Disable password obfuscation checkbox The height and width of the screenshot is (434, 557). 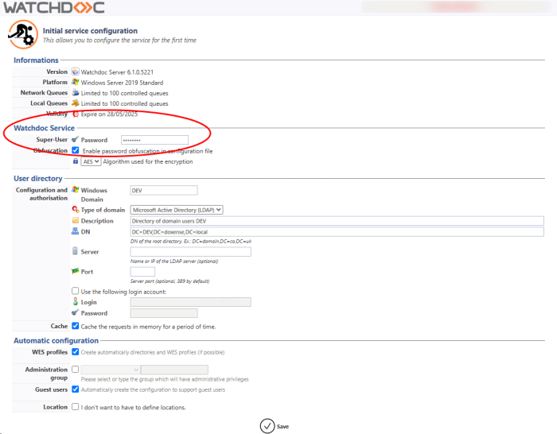[x=76, y=150]
